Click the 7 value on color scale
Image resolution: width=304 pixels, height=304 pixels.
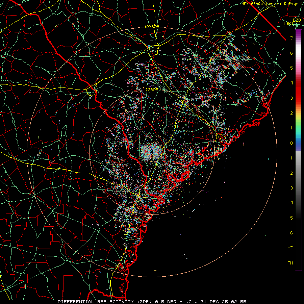pyautogui.click(x=292, y=38)
